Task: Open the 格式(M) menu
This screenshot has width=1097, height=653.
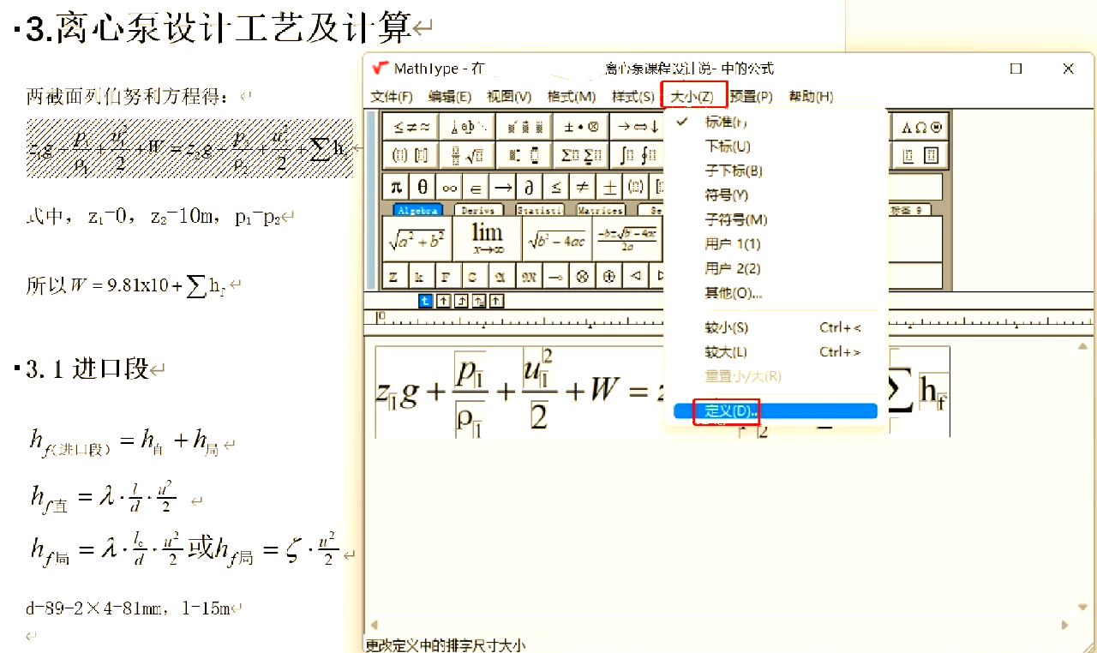Action: (572, 97)
